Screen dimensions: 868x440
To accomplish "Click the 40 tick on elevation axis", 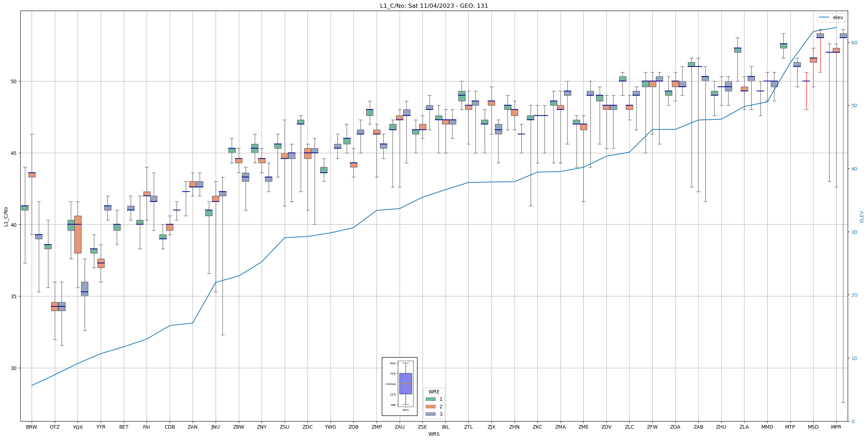I will (854, 169).
